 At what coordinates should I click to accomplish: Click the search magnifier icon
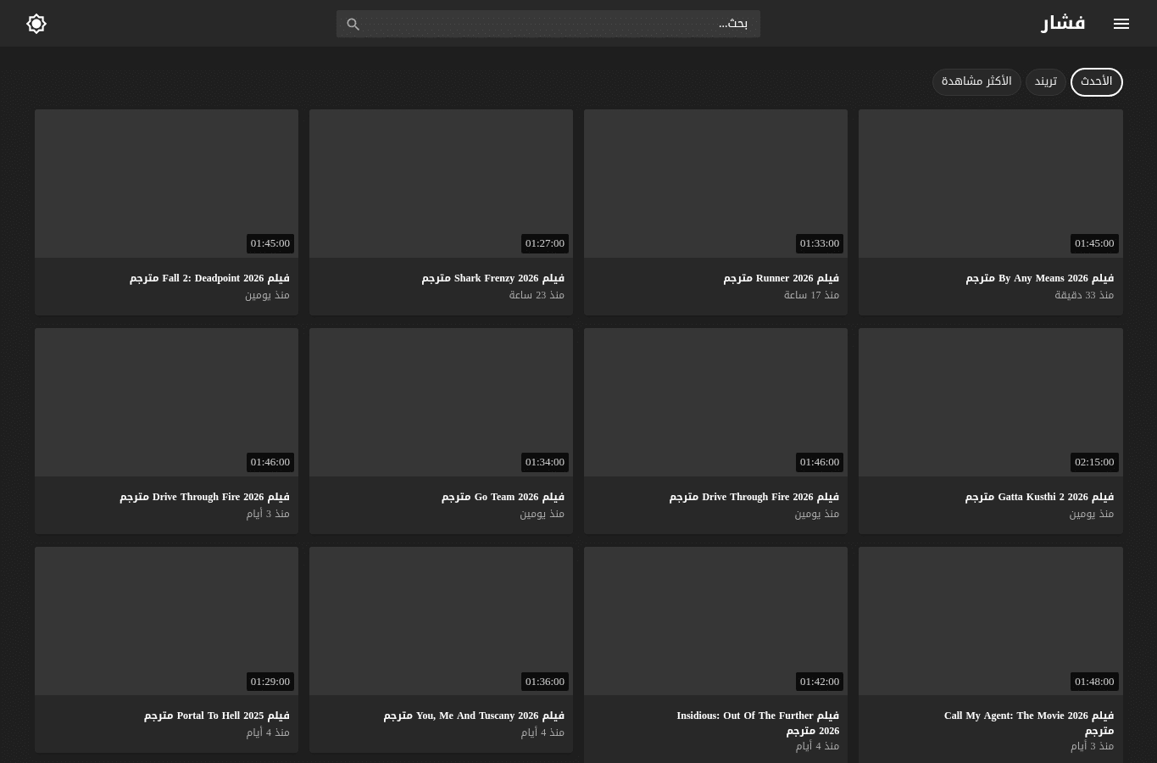coord(353,24)
